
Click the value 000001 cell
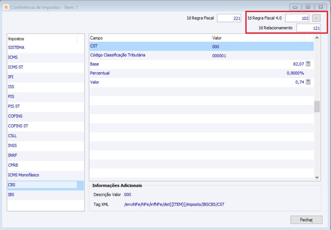pos(219,56)
